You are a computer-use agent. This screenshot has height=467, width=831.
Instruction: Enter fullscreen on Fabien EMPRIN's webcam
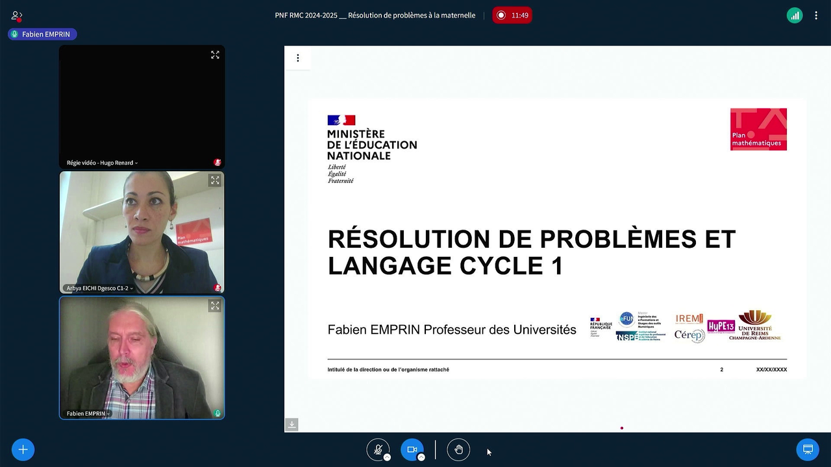pos(215,305)
